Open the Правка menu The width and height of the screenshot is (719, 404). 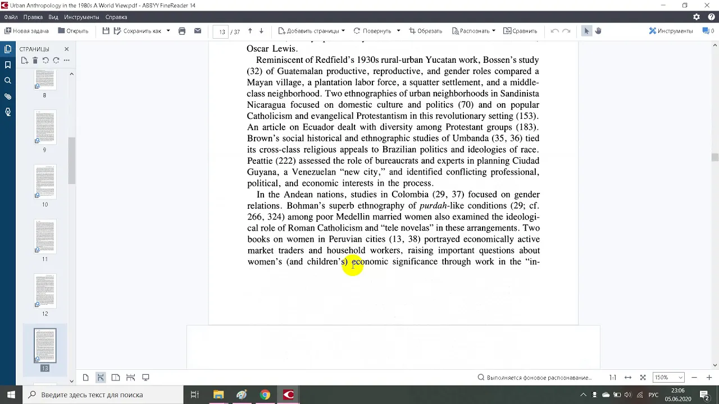pos(33,17)
